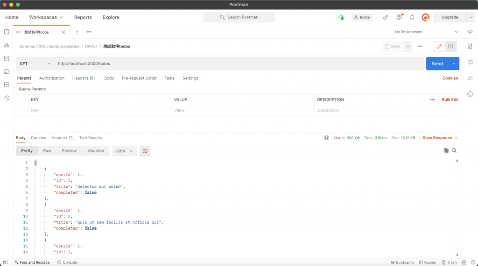Open the Monitors sidebar icon
Image resolution: width=478 pixels, height=266 pixels.
pos(7,85)
